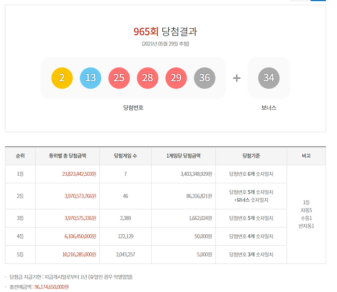Click the plus sign before bonus ball
This screenshot has height=292, width=337.
tap(237, 78)
